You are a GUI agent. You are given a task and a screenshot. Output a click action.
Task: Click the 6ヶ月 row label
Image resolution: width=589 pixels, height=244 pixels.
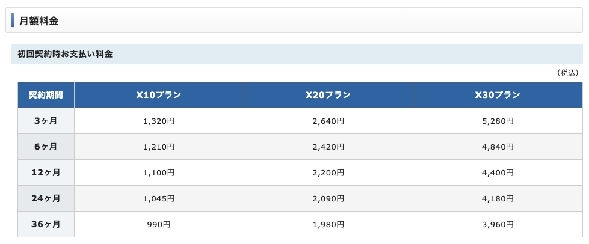pyautogui.click(x=46, y=147)
